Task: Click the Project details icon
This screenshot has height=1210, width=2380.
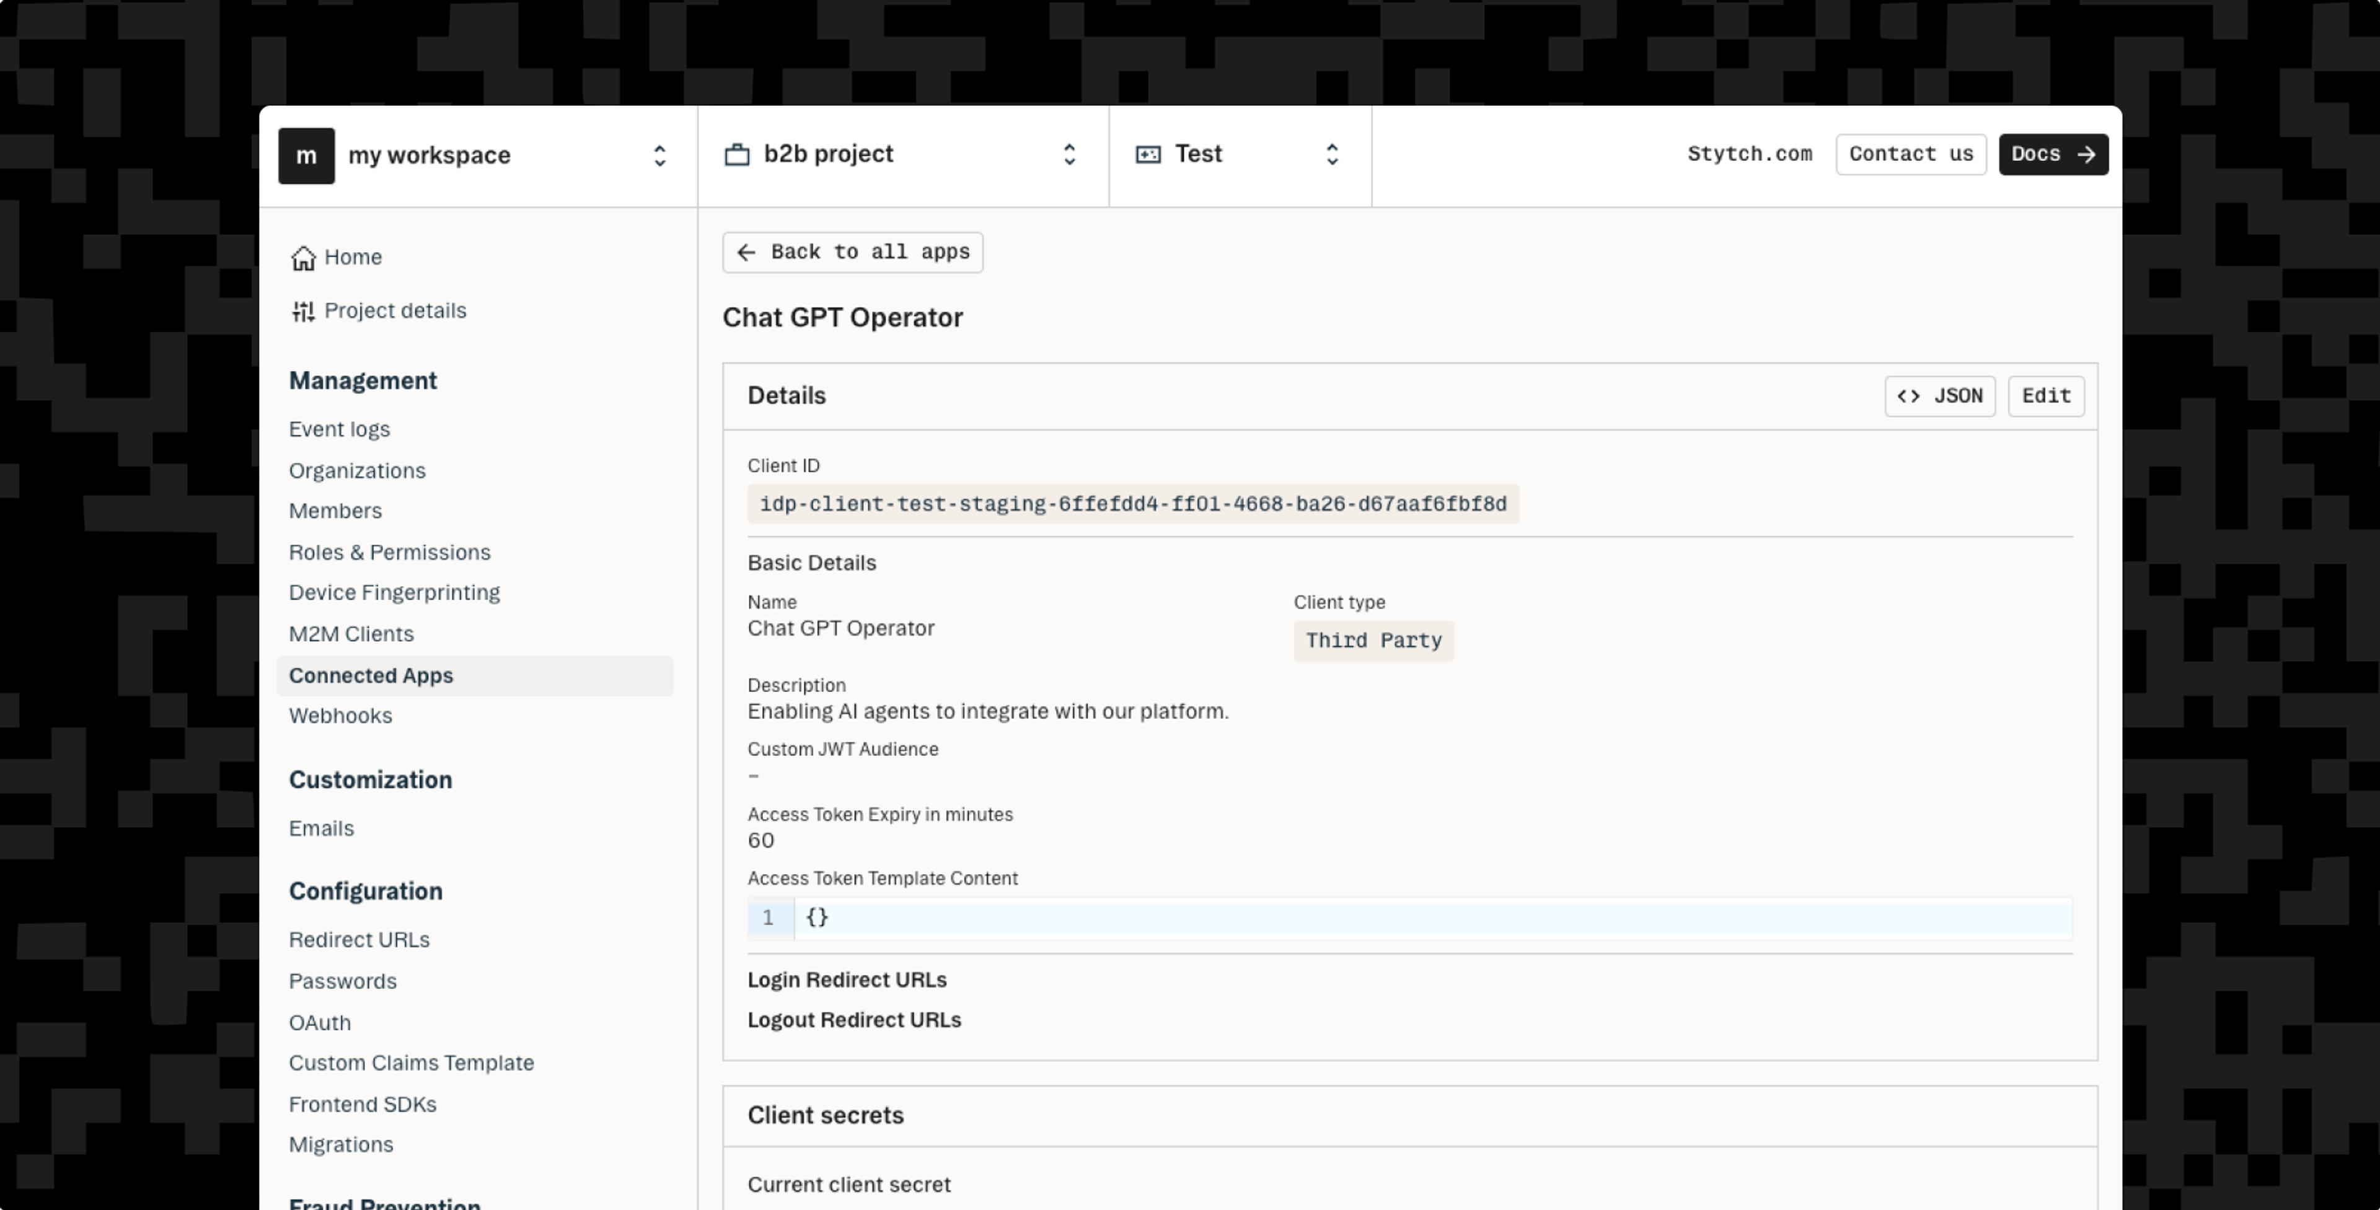Action: (301, 310)
